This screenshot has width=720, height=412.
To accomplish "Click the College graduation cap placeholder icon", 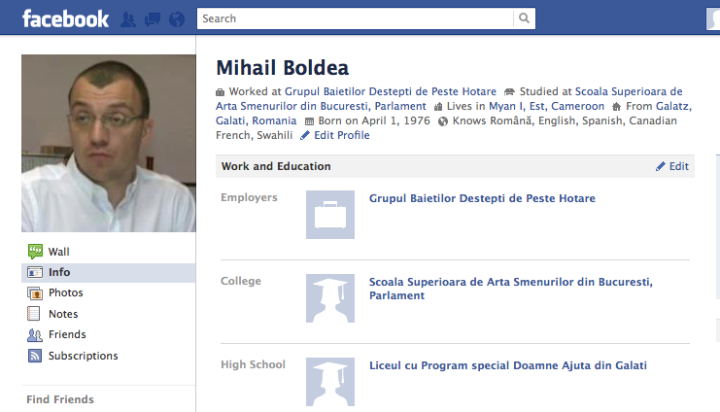I will tap(330, 298).
